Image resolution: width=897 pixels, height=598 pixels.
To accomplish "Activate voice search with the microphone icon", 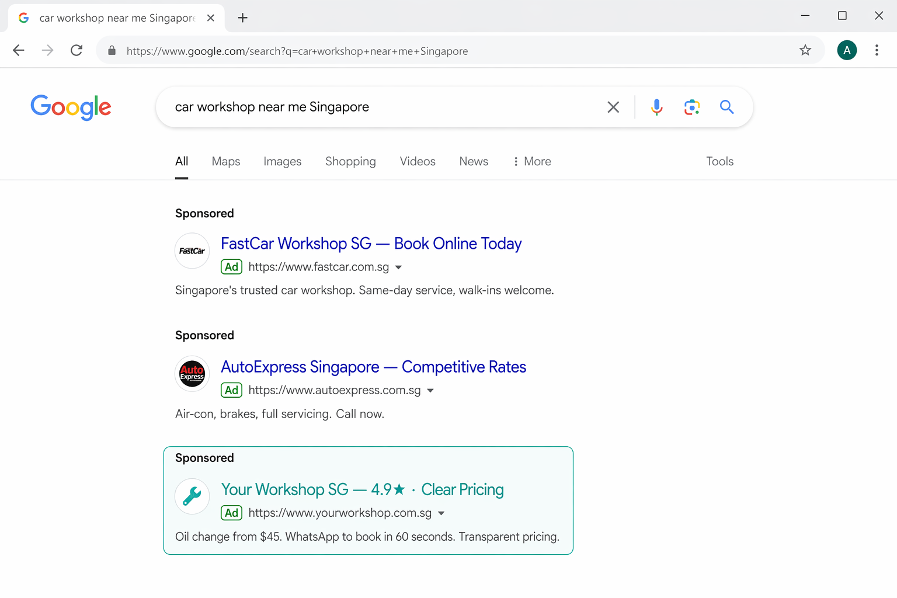I will pyautogui.click(x=656, y=107).
